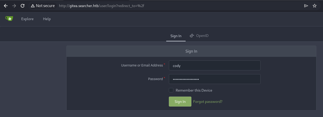Tick the Remember this Device checkbox
Screen dimensions: 323x117
171,90
